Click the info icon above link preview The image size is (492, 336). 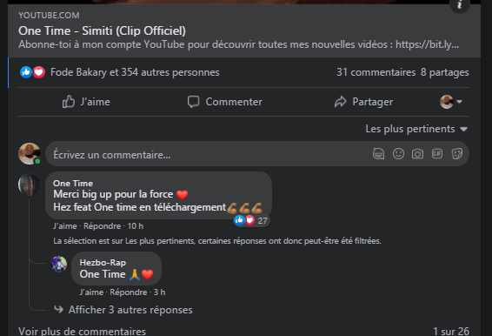459,4
